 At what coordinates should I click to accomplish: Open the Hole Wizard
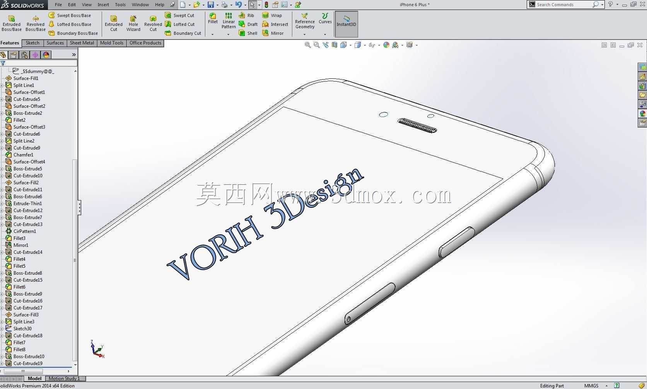coord(133,24)
